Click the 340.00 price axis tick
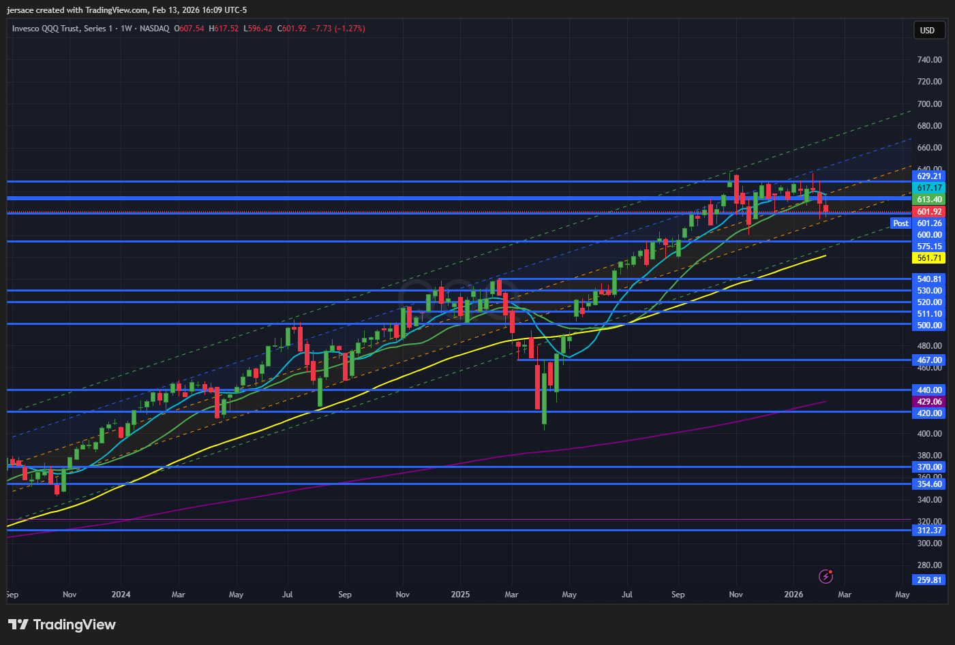 point(929,500)
